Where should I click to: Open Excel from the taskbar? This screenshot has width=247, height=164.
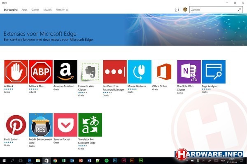click(x=63, y=161)
